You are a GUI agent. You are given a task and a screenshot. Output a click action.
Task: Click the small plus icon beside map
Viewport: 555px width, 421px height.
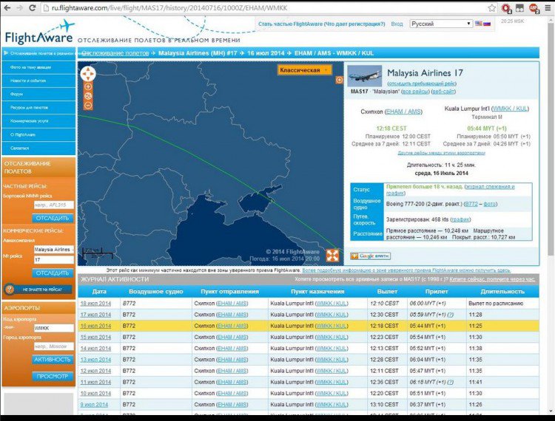pyautogui.click(x=339, y=80)
